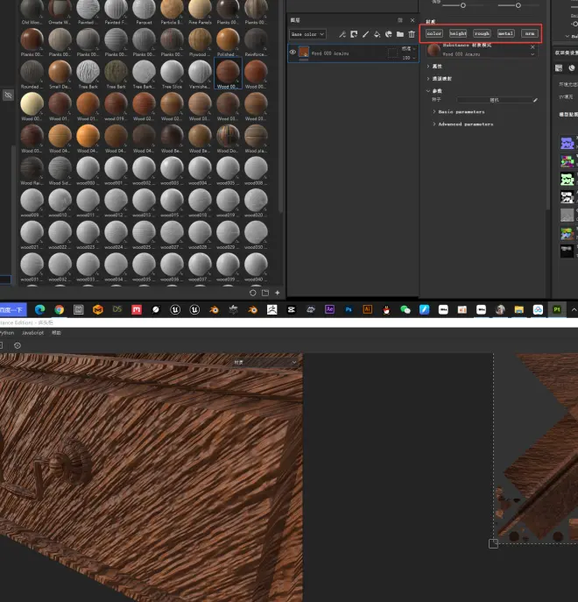Click the folder icon at shelf bottom bar
This screenshot has height=602, width=578.
[x=265, y=293]
